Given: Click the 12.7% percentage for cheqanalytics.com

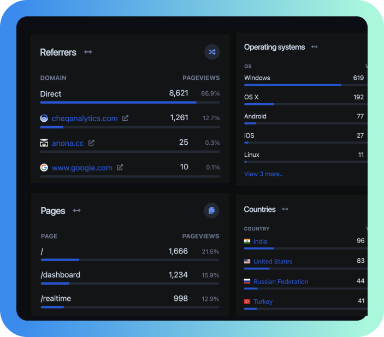Looking at the screenshot, I should click(211, 118).
